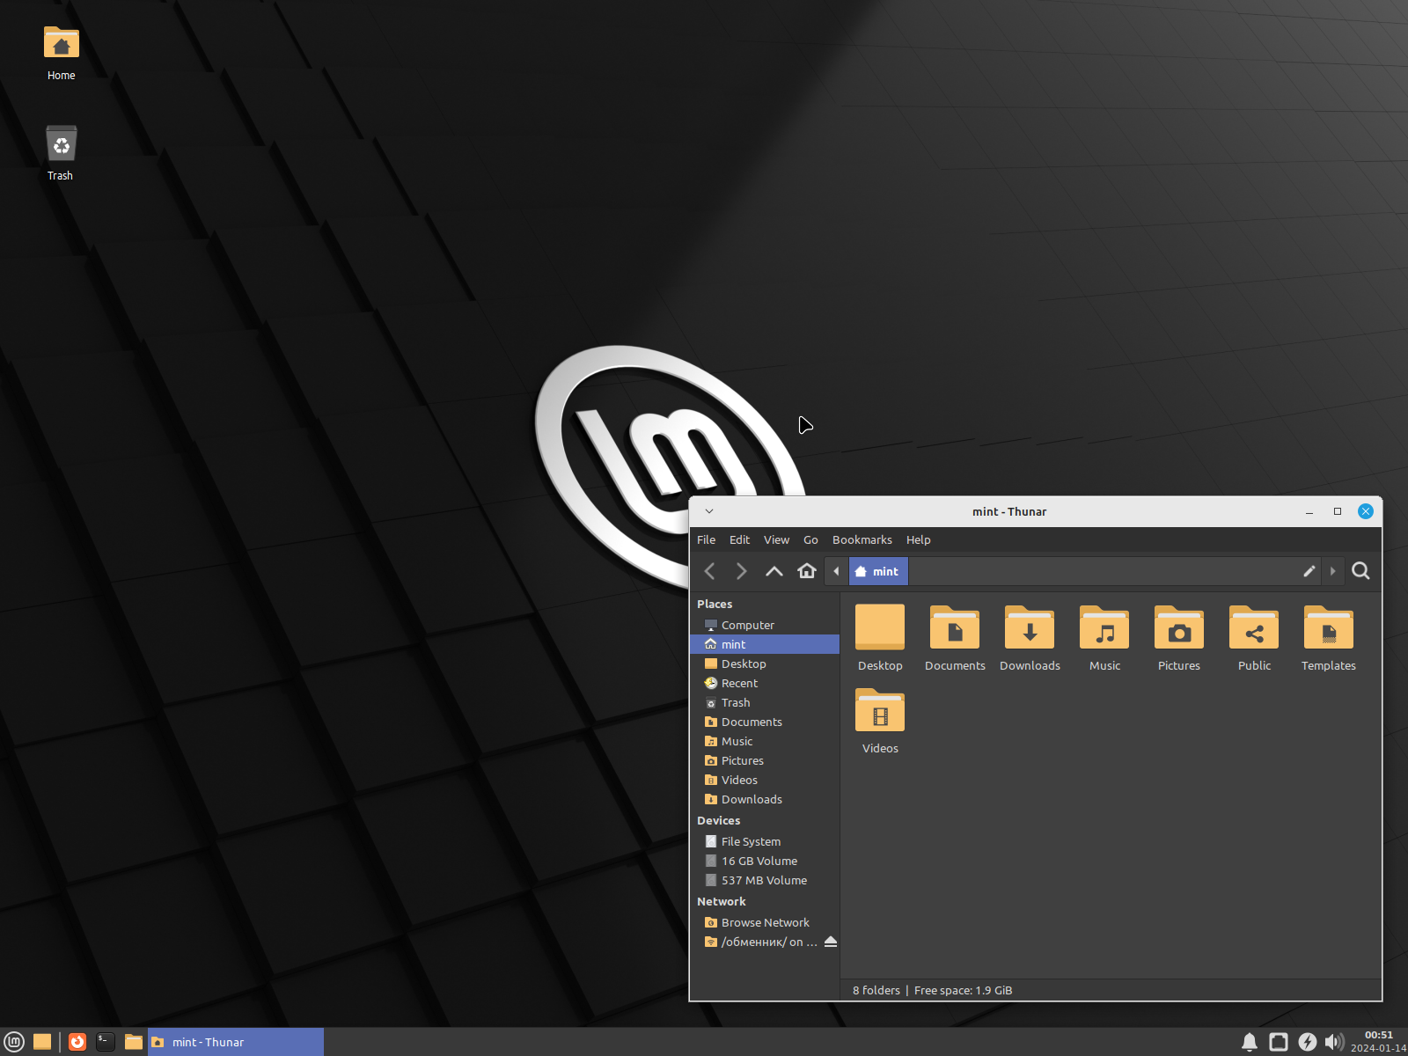Select Pictures in Places sidebar

(x=765, y=760)
